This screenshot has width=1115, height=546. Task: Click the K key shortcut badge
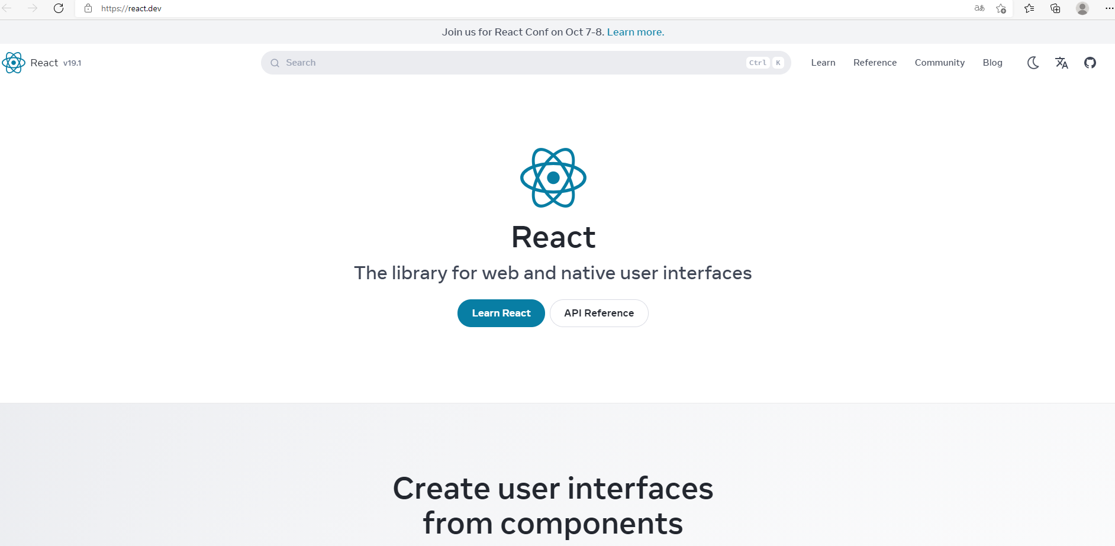[778, 63]
